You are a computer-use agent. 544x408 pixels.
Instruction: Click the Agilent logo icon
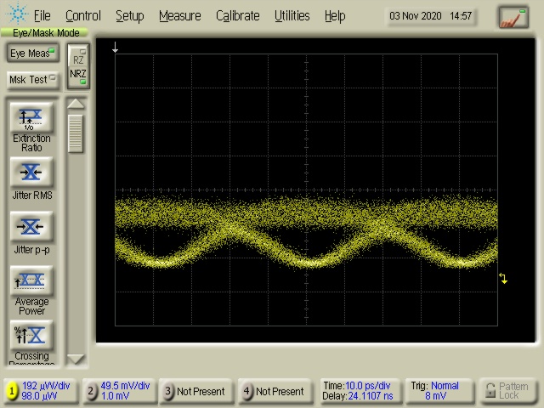16,15
